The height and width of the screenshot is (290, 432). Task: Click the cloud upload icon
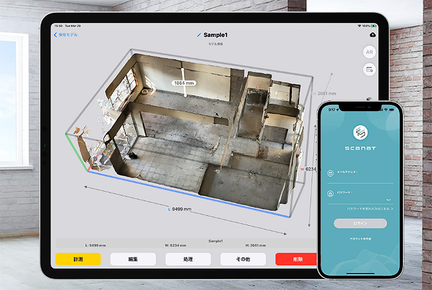click(x=373, y=35)
